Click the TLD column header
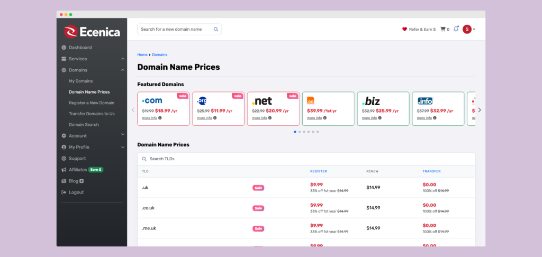 pos(145,171)
